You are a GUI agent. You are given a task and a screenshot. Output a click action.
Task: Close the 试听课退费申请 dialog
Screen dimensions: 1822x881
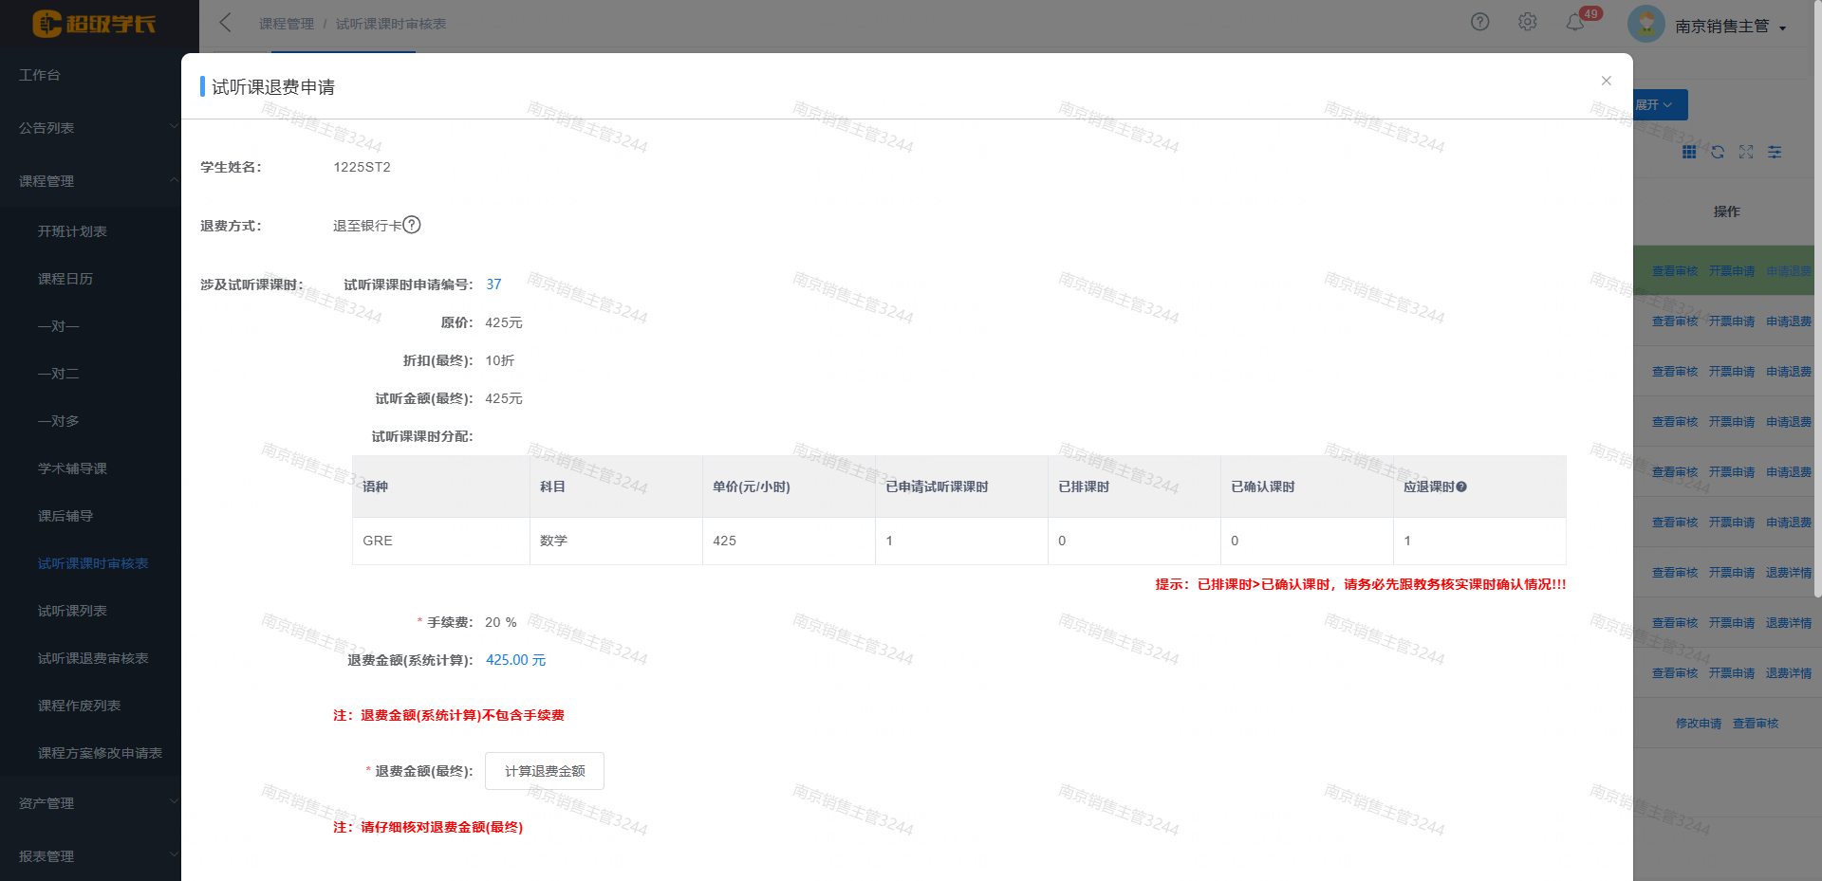tap(1607, 81)
